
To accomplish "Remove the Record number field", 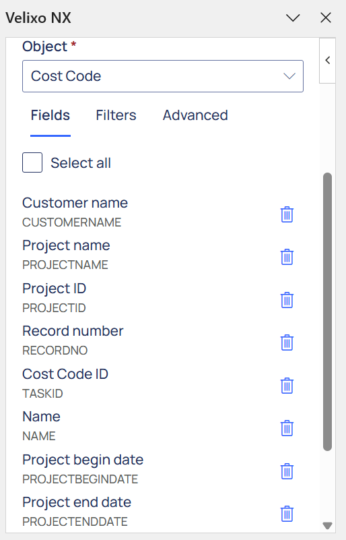I will pos(287,342).
